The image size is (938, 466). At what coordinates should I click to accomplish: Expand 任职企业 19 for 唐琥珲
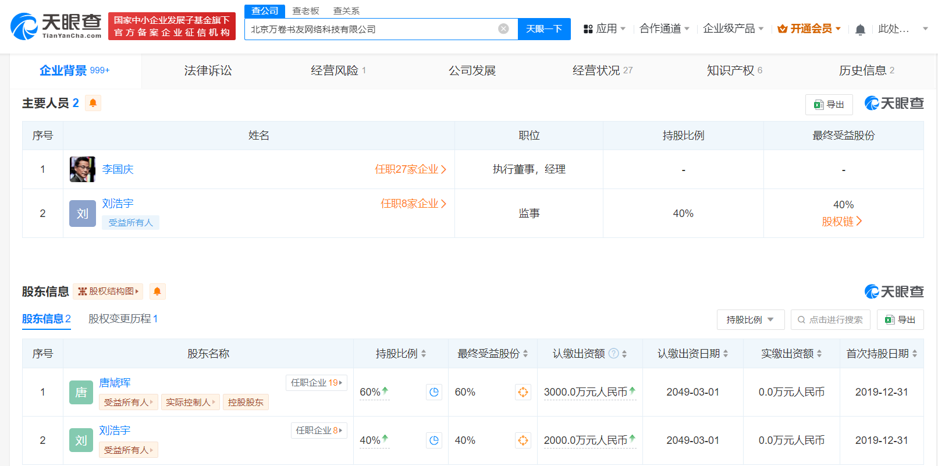317,382
